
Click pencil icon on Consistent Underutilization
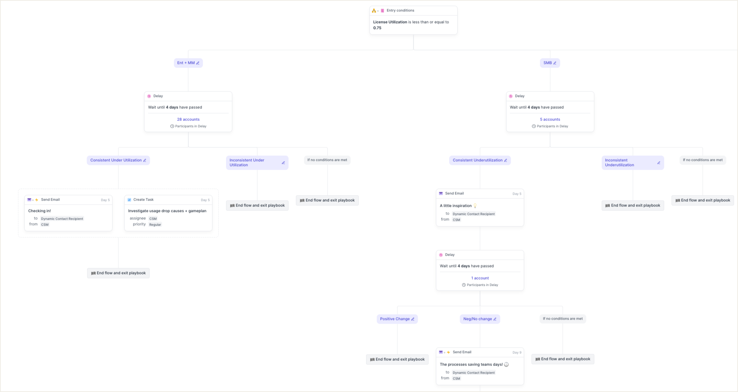pyautogui.click(x=506, y=161)
